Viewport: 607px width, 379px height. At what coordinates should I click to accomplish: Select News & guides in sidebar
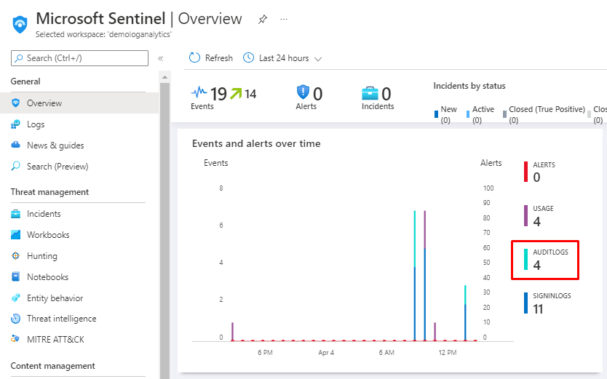click(x=55, y=145)
